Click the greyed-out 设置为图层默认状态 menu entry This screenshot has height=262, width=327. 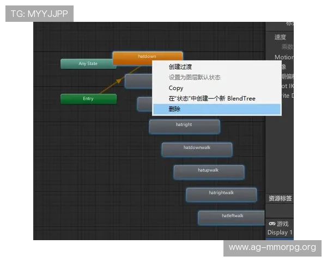(x=217, y=78)
